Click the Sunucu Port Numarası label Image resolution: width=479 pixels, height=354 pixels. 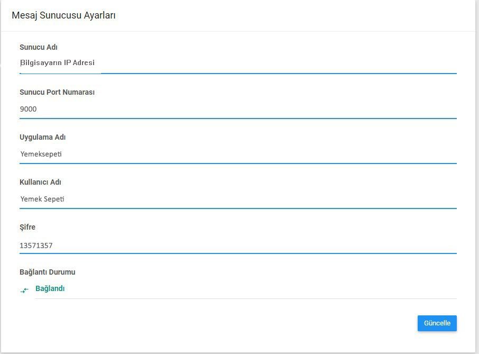(x=57, y=92)
